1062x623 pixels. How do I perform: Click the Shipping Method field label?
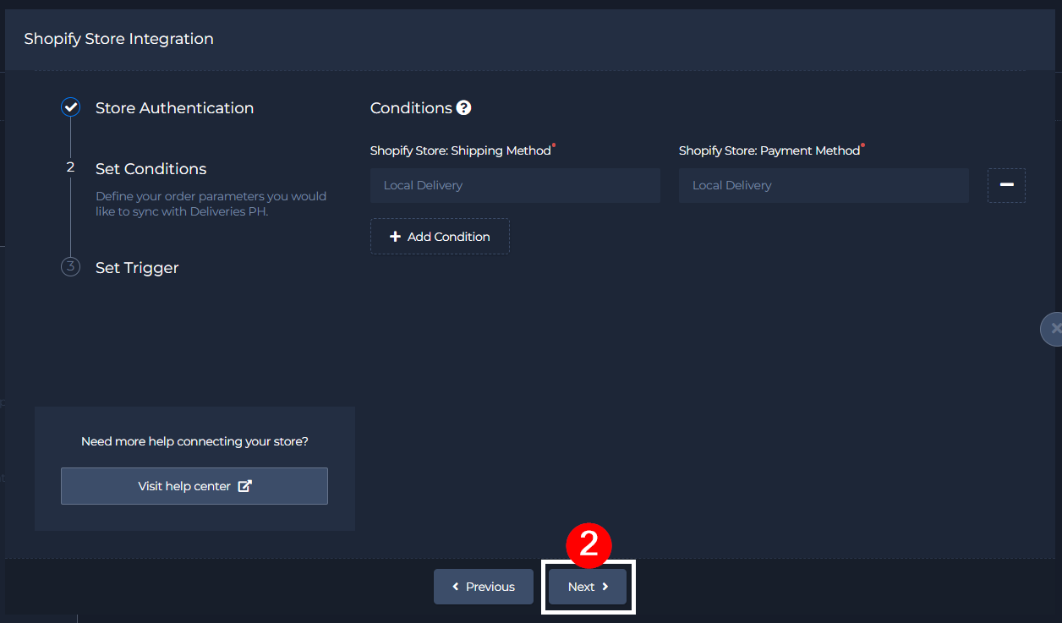click(x=461, y=150)
